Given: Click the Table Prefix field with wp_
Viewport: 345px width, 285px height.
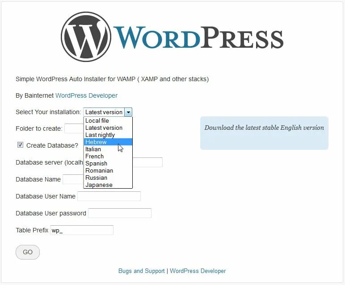Looking at the screenshot, I should click(x=82, y=230).
